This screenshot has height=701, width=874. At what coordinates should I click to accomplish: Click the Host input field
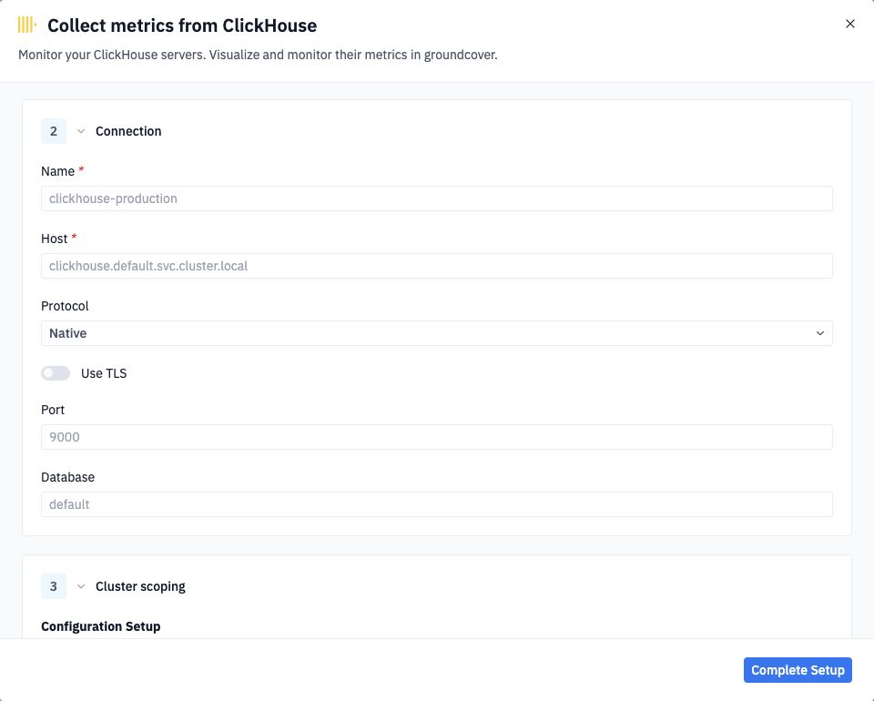(x=436, y=267)
